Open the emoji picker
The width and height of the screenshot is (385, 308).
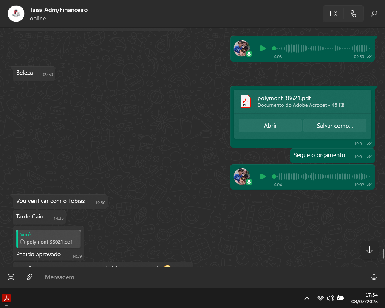(11, 277)
